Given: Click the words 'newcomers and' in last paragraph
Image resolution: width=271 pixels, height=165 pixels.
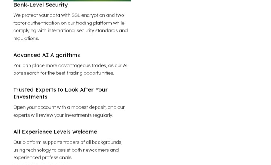Looking at the screenshot, I should pyautogui.click(x=101, y=150).
